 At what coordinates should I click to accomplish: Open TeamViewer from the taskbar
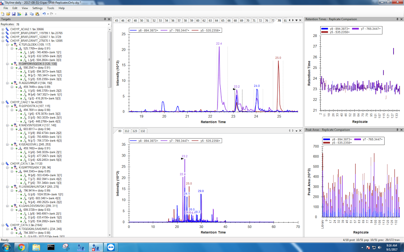coord(110,247)
